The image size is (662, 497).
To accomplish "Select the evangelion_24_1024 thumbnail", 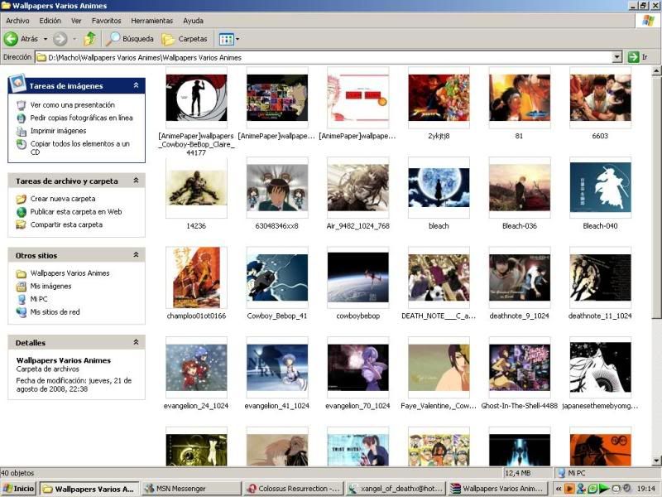I will pyautogui.click(x=196, y=368).
